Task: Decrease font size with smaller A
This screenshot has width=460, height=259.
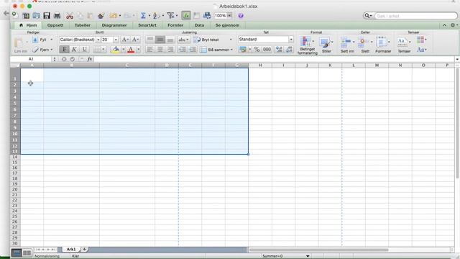Action: [x=135, y=40]
